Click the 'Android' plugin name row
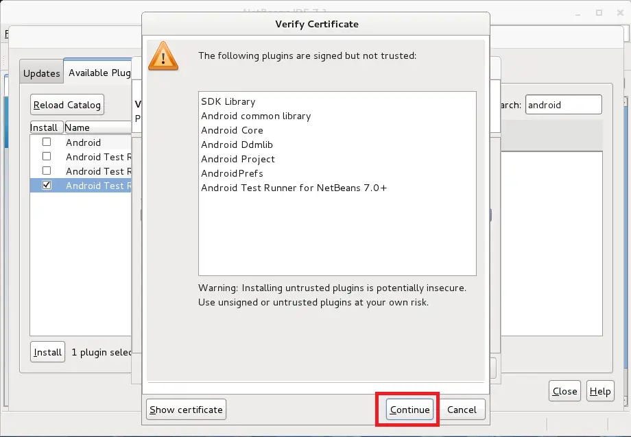Screen dimensions: 631x437 [83, 142]
